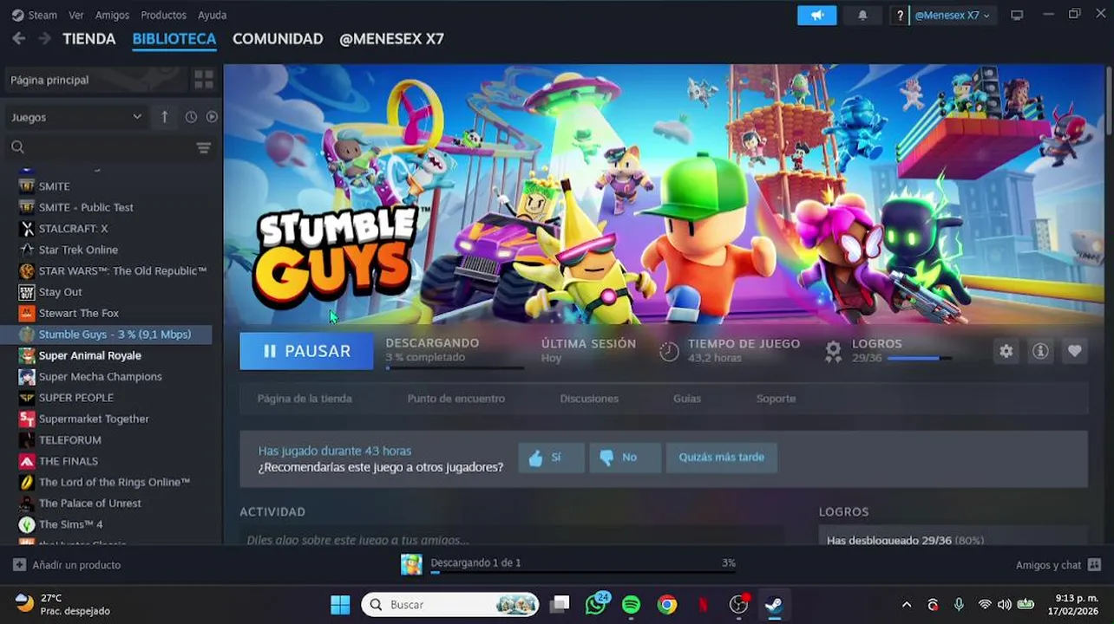
Task: Go back with the left arrow
Action: click(18, 39)
